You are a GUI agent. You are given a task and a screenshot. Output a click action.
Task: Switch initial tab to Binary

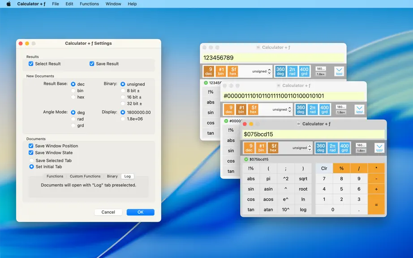click(112, 176)
